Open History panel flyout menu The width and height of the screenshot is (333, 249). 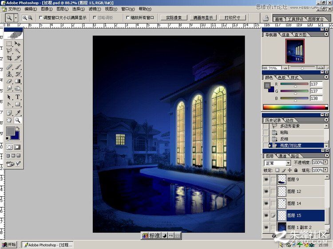(326, 120)
